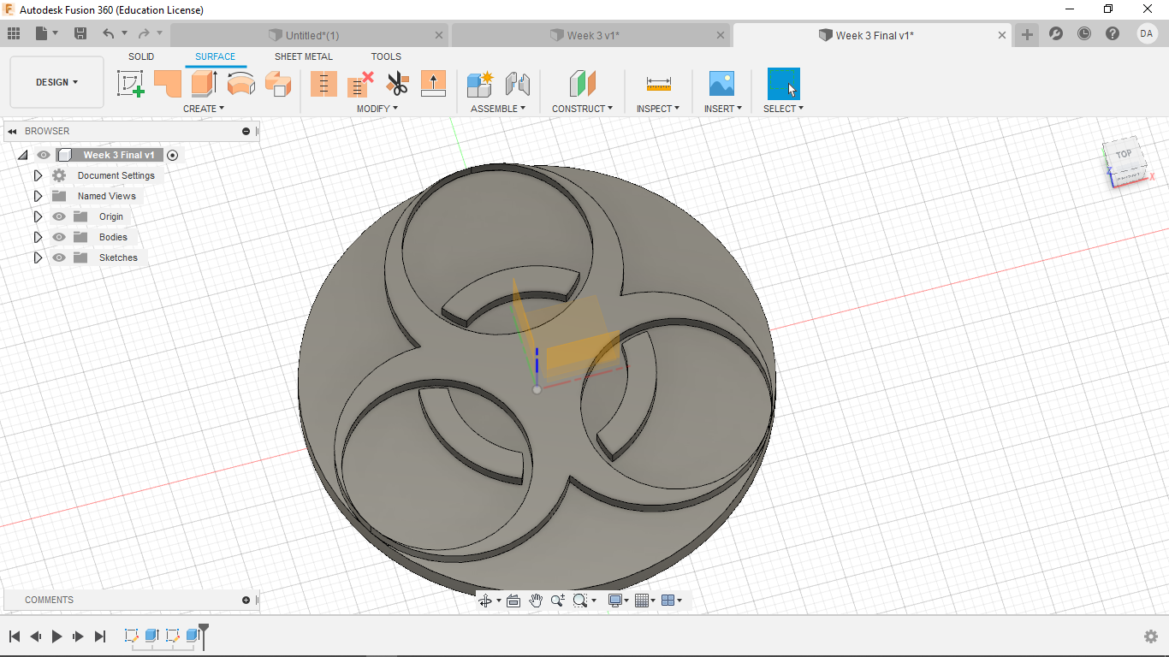The width and height of the screenshot is (1169, 657).
Task: Select the Create Sketch tool
Action: 130,84
